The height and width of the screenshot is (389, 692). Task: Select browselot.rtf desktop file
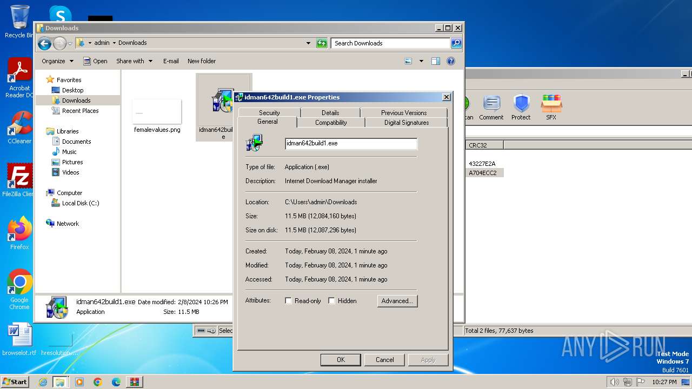tap(19, 339)
